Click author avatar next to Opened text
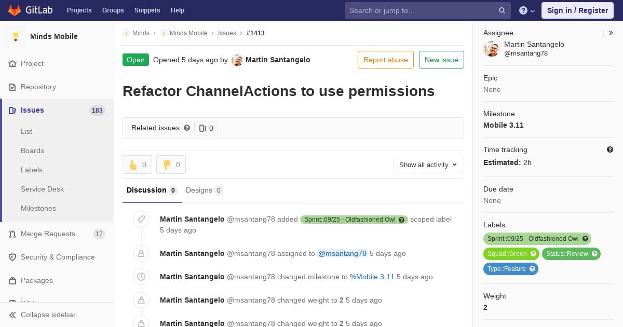 (237, 60)
